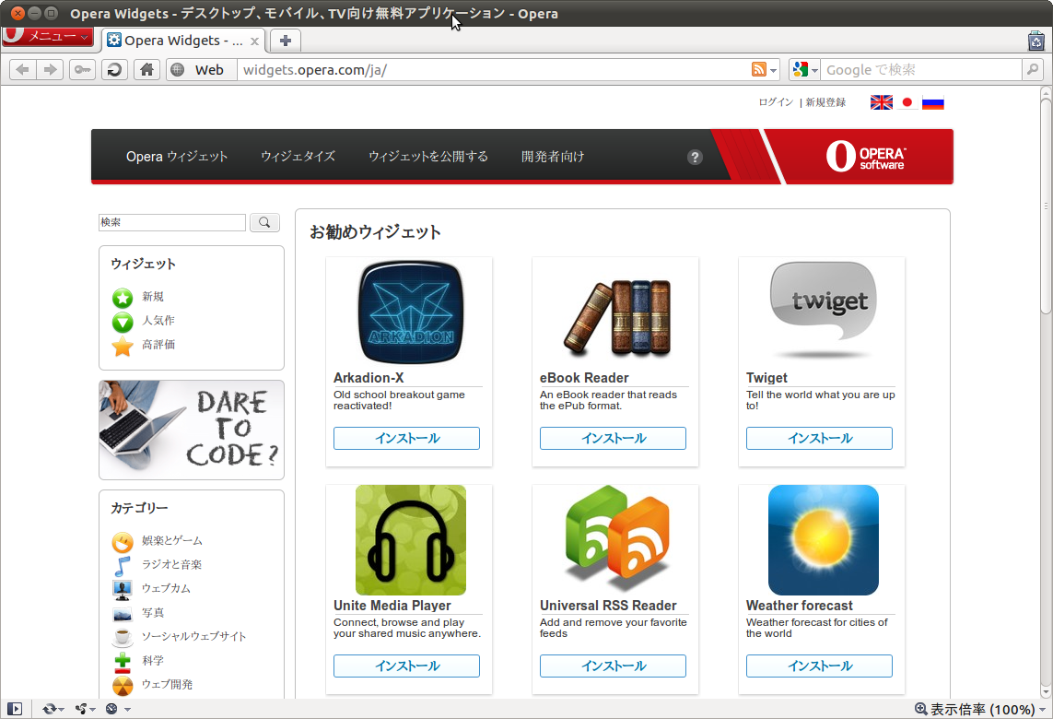Open the closed tabs trash icon

coord(1036,41)
